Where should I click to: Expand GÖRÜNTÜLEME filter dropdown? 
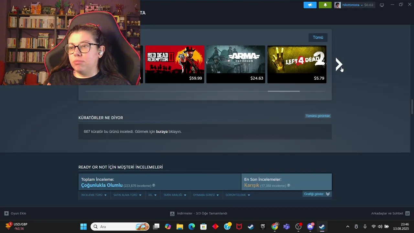pos(238,195)
